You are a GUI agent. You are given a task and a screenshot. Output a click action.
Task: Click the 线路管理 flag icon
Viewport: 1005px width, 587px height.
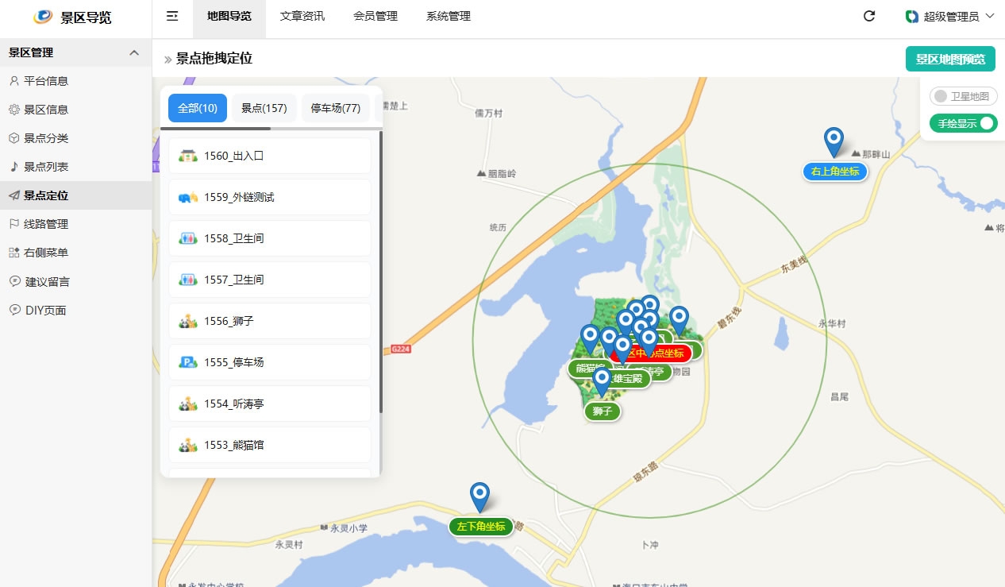point(14,224)
